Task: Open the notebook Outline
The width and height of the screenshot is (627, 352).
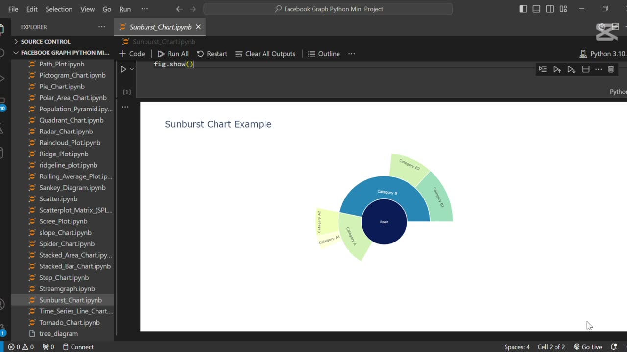Action: pos(324,54)
